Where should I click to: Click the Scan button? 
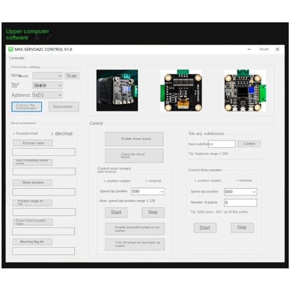(x=72, y=76)
